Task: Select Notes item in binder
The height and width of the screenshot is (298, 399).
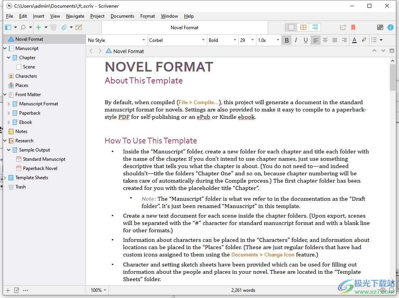Action: [x=21, y=132]
